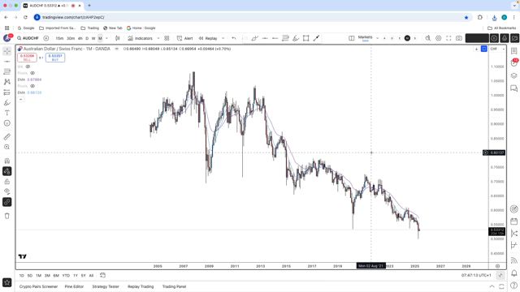Click the red SELL price button
The image size is (520, 292).
(27, 58)
